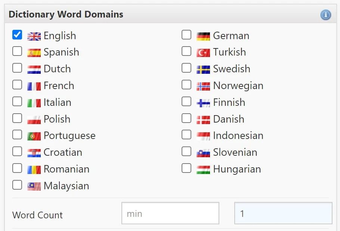Click the Slovenian language label
This screenshot has height=231, width=340.
coord(235,152)
